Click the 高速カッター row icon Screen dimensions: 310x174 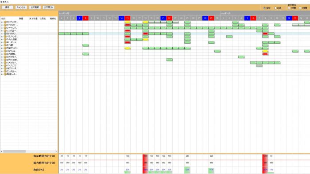pyautogui.click(x=5, y=74)
